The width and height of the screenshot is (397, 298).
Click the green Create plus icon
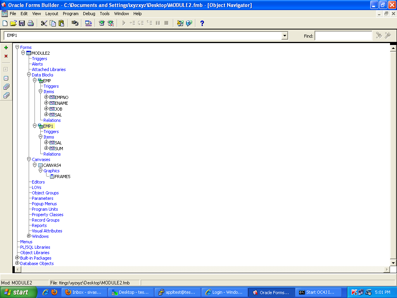pos(6,48)
